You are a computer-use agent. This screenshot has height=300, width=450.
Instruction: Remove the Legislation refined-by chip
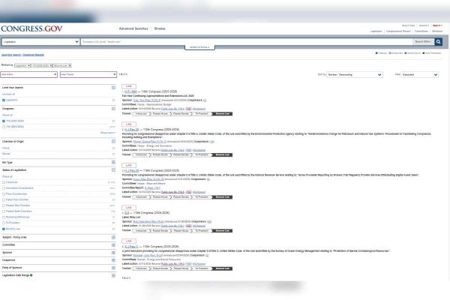[x=29, y=65]
